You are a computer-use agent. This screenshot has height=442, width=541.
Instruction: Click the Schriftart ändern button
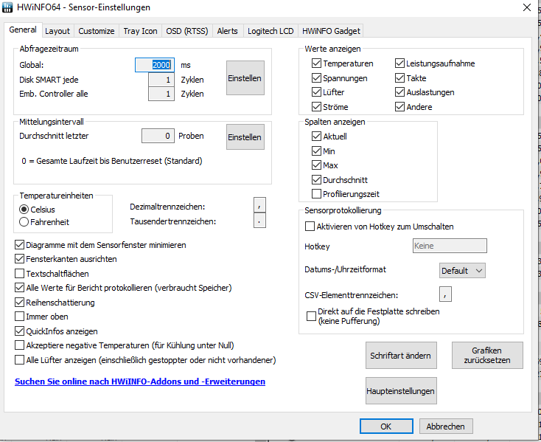click(x=401, y=356)
